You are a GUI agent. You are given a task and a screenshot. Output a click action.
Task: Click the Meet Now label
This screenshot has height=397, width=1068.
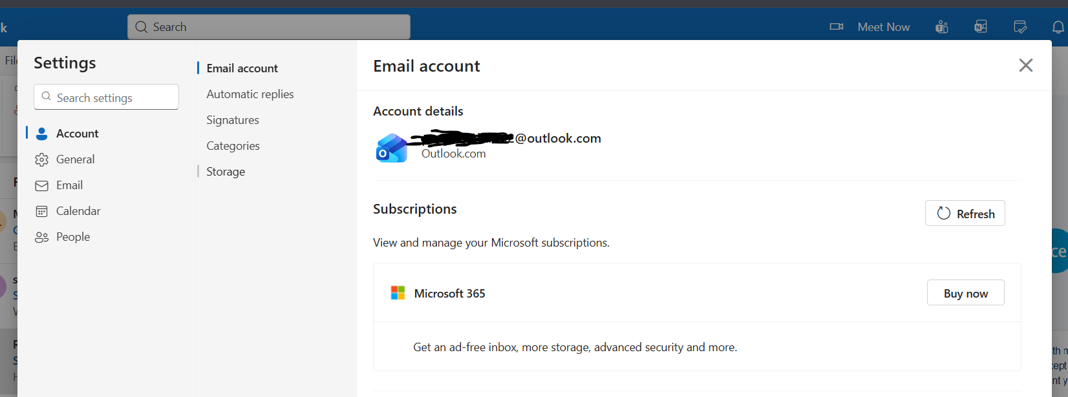click(x=883, y=27)
